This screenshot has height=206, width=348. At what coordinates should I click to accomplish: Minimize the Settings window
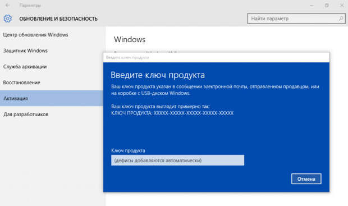(x=312, y=5)
